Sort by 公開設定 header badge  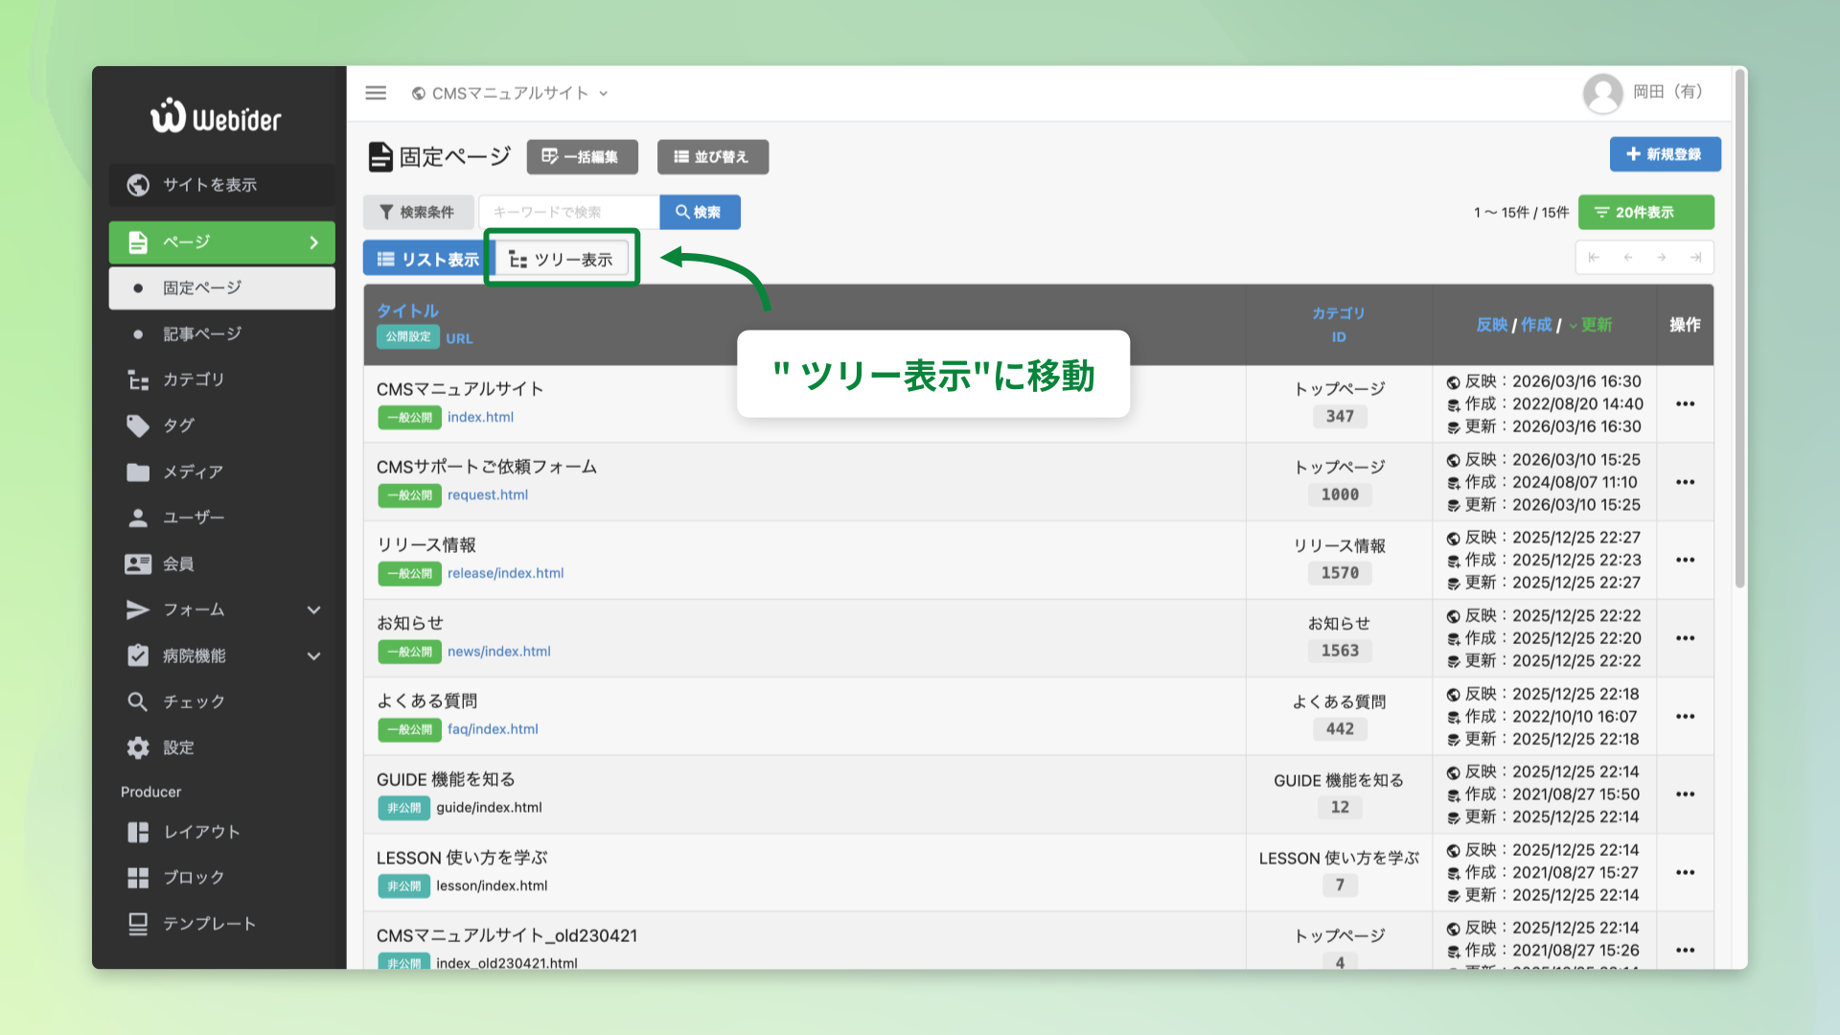pos(408,337)
